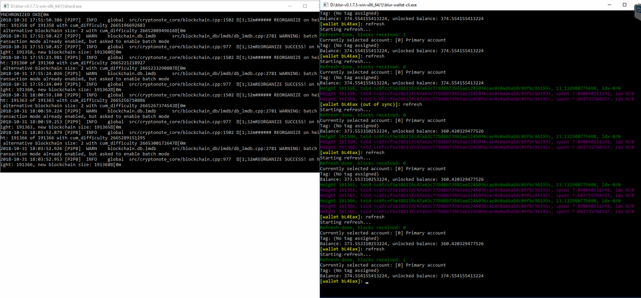The height and width of the screenshot is (298, 641).
Task: Click 'ht: 191366 of 191366' difficulty line
Action: tap(73, 138)
